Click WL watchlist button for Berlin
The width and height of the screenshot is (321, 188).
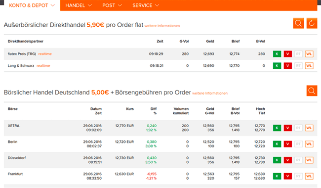coord(309,144)
